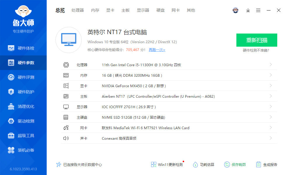Expand the 处理器 row chevron
This screenshot has height=175, width=286.
271,64
